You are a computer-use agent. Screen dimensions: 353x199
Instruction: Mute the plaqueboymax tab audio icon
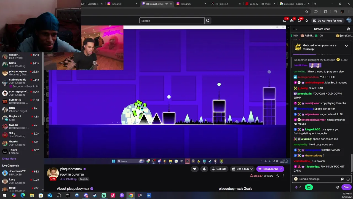point(166,4)
